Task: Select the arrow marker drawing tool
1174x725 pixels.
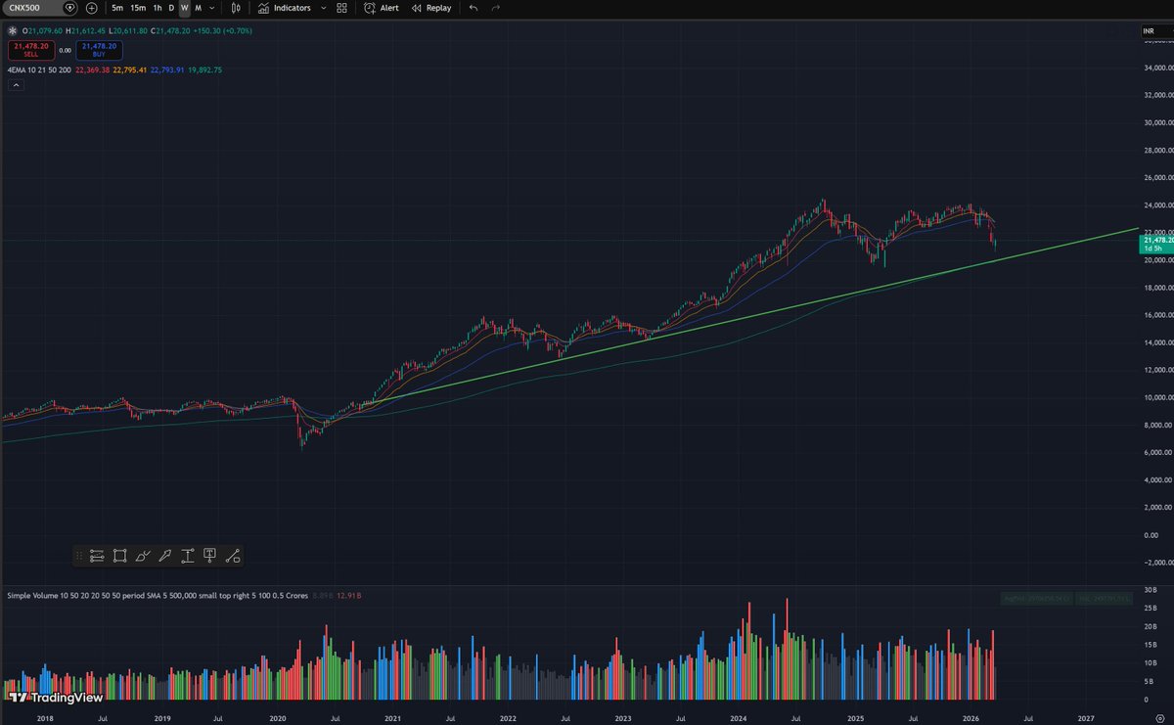Action: tap(164, 556)
